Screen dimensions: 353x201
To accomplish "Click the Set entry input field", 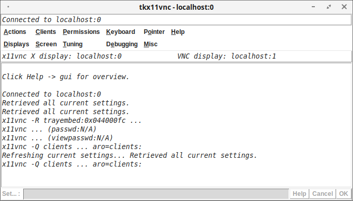I will [x=156, y=194].
